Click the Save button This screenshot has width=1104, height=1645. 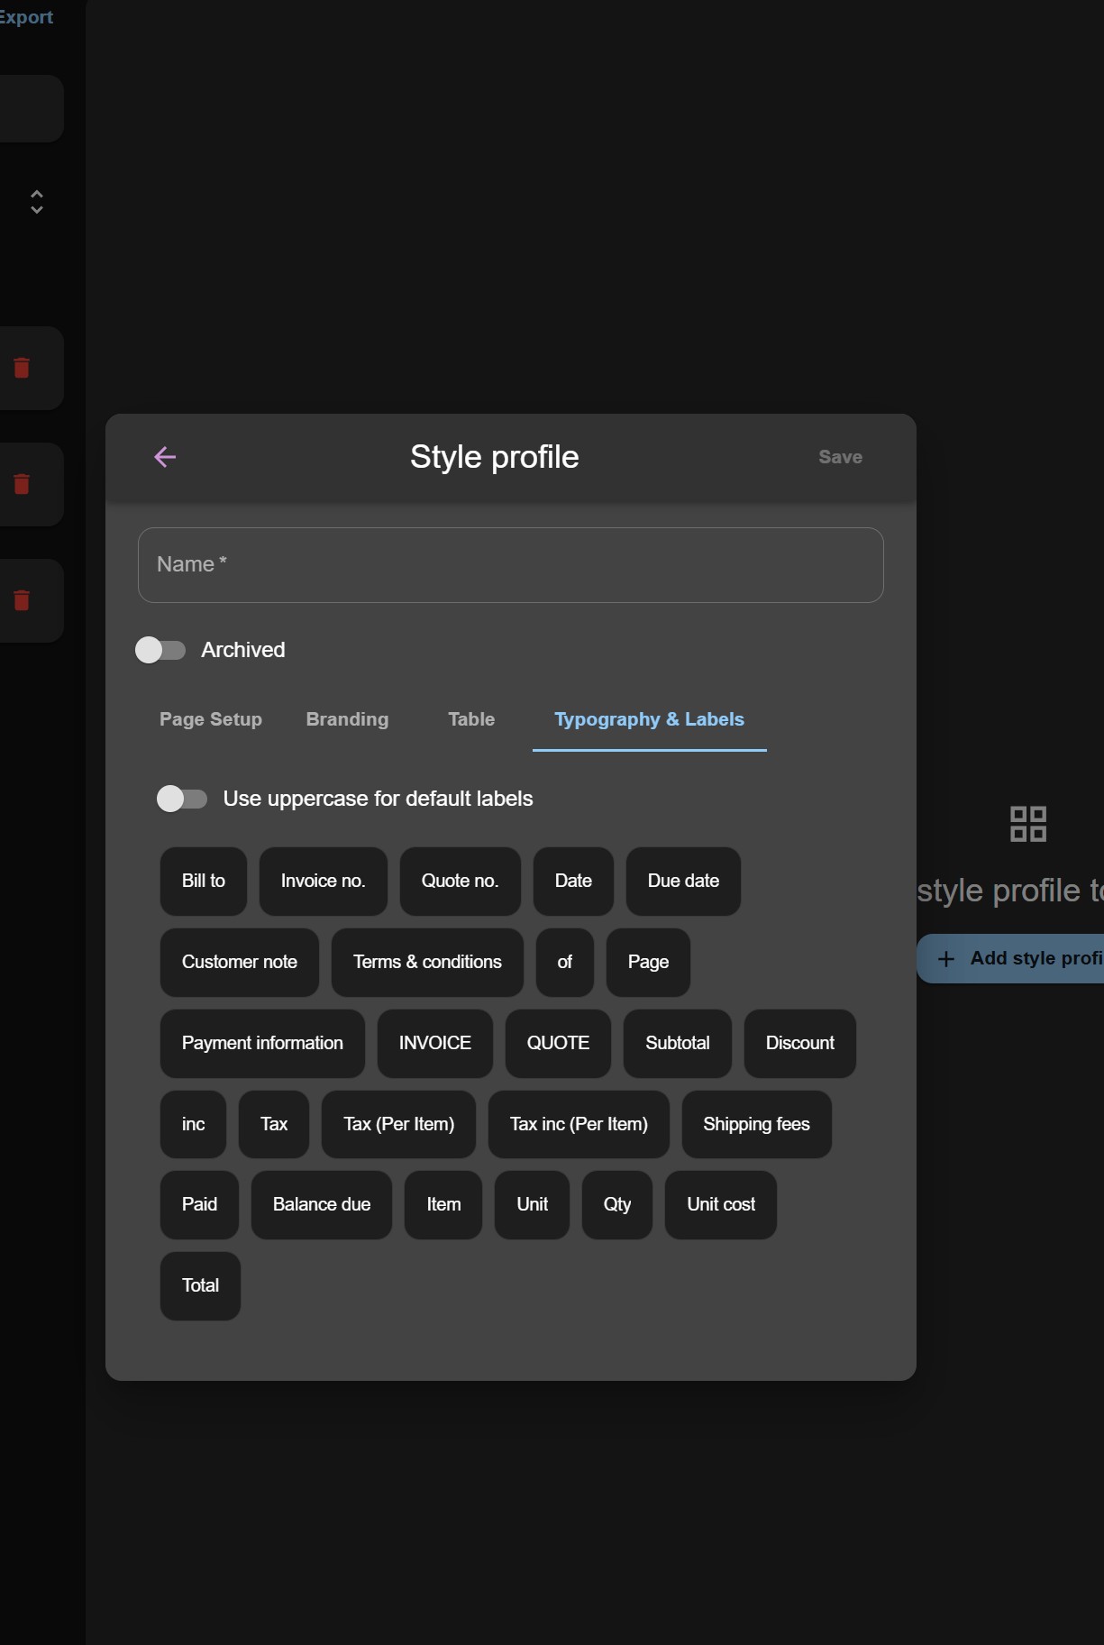click(x=840, y=457)
